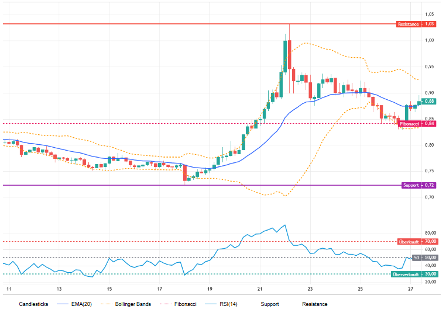Click the pink dotted Fibonacci legend swatch

(166, 304)
